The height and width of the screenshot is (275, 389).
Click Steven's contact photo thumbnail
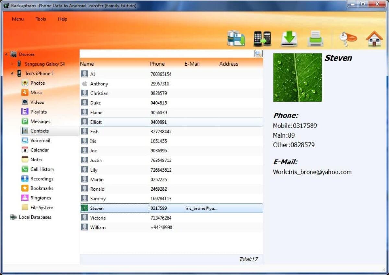click(x=297, y=77)
